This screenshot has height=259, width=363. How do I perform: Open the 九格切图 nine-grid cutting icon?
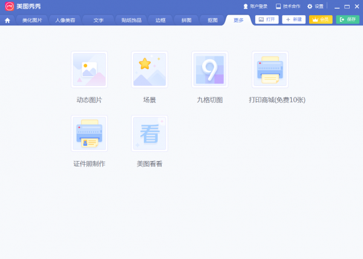coord(210,70)
